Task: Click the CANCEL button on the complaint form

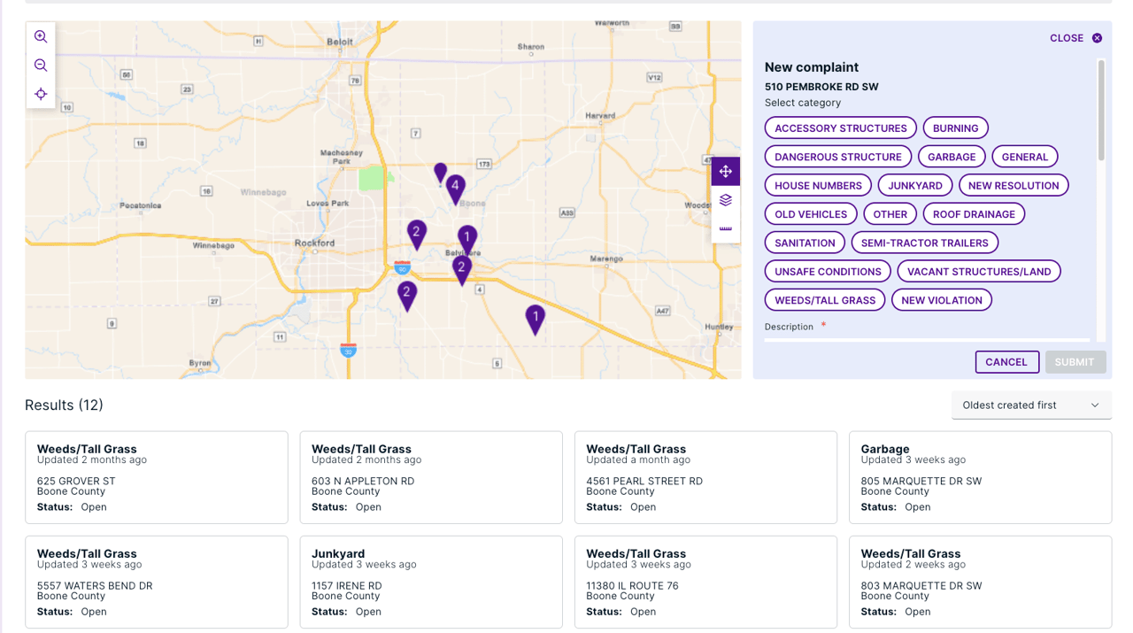Action: pyautogui.click(x=1006, y=361)
